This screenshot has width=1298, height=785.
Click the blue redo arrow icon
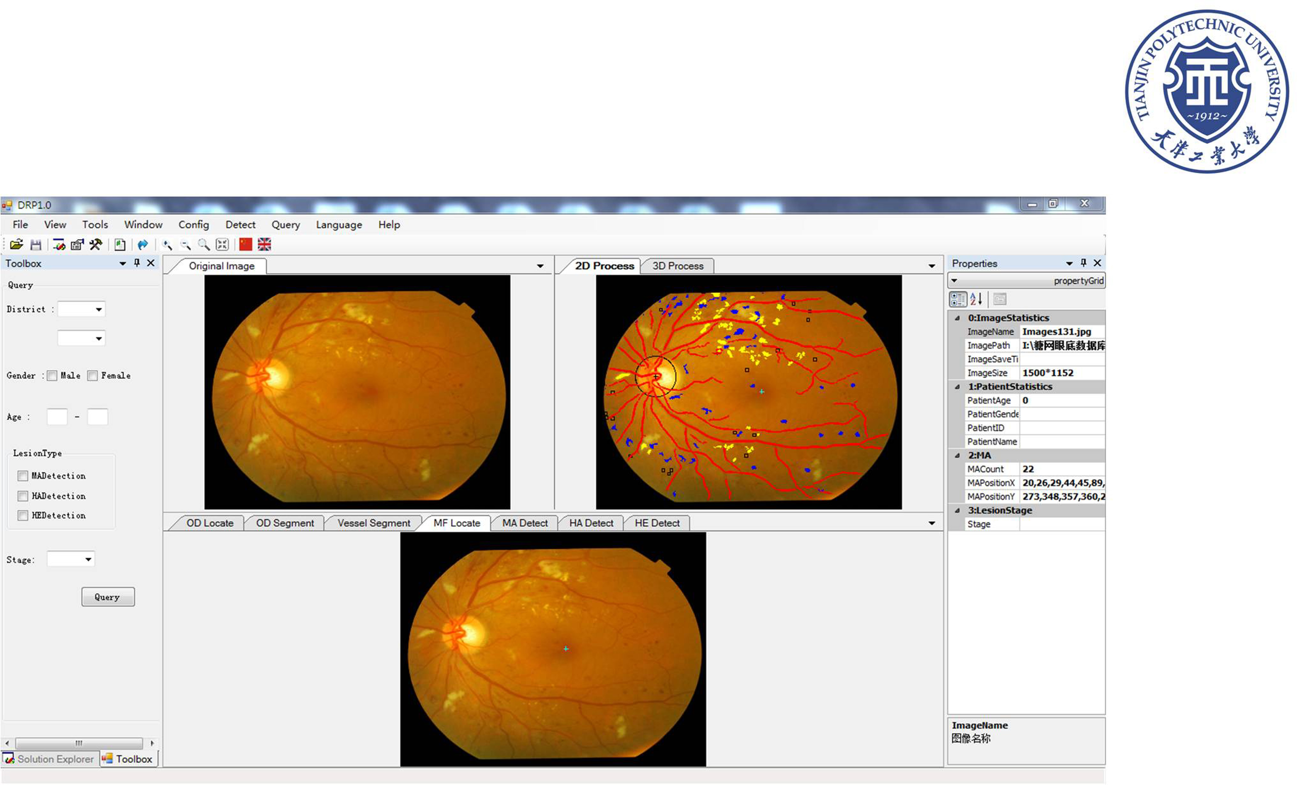[143, 245]
